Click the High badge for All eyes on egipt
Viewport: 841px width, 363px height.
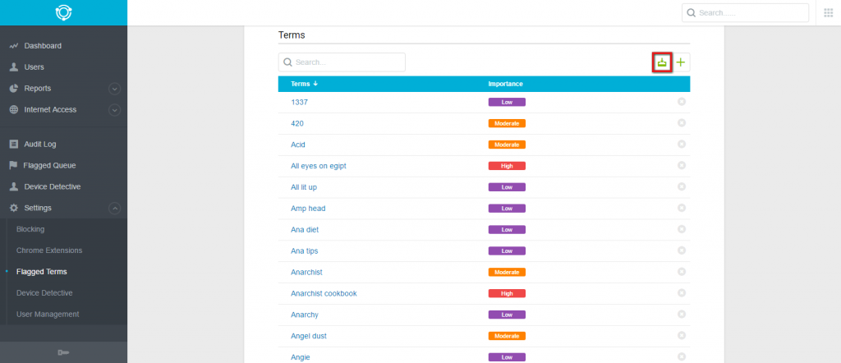pos(506,166)
